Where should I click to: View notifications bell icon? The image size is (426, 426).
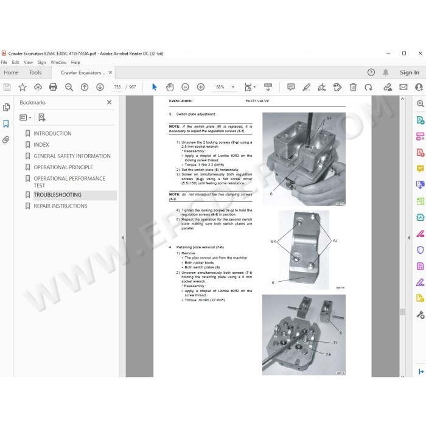click(385, 72)
